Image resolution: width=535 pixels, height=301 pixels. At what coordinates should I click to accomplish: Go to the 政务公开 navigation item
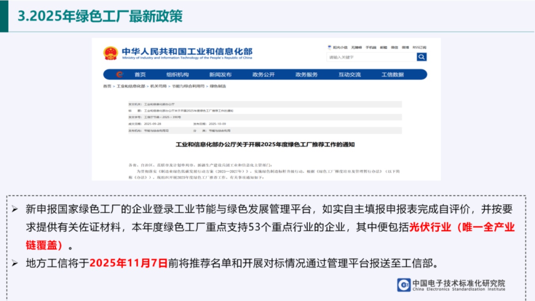(264, 74)
